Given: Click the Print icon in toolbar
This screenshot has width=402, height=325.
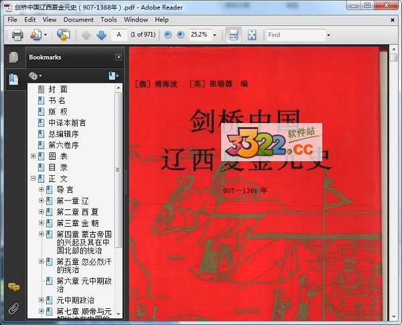Looking at the screenshot, I should (17, 35).
